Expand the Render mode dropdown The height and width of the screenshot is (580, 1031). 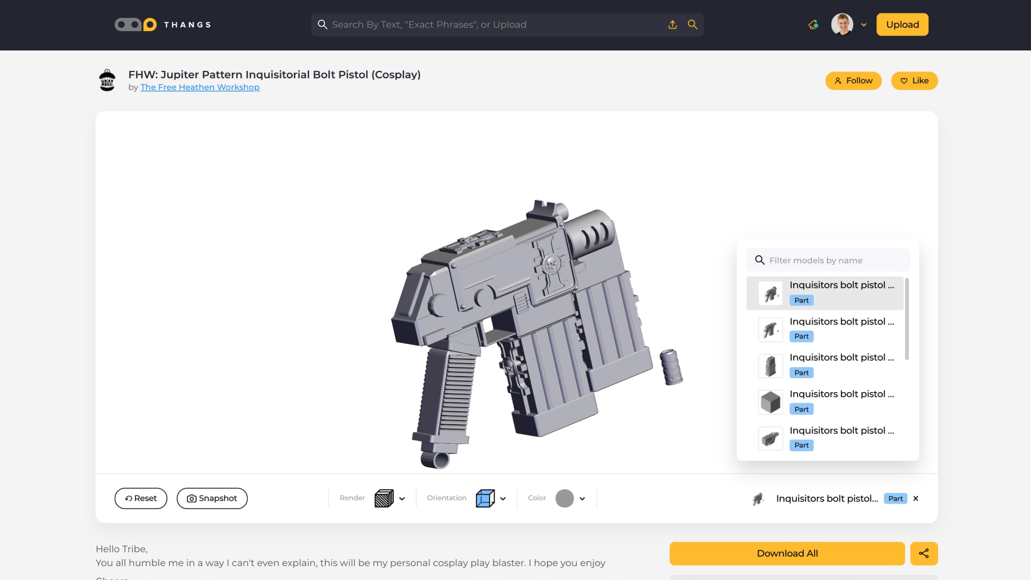point(403,498)
